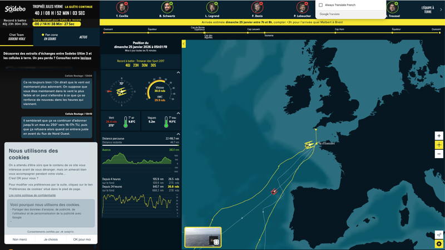The width and height of the screenshot is (445, 250).
Task: Open B. Schwartz crew portrait
Action: [x=167, y=8]
